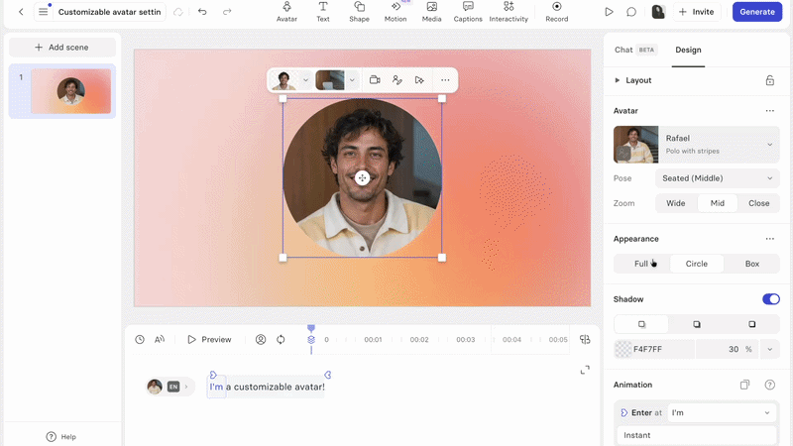The width and height of the screenshot is (793, 446).
Task: Click the lock icon beside Layout
Action: 770,80
